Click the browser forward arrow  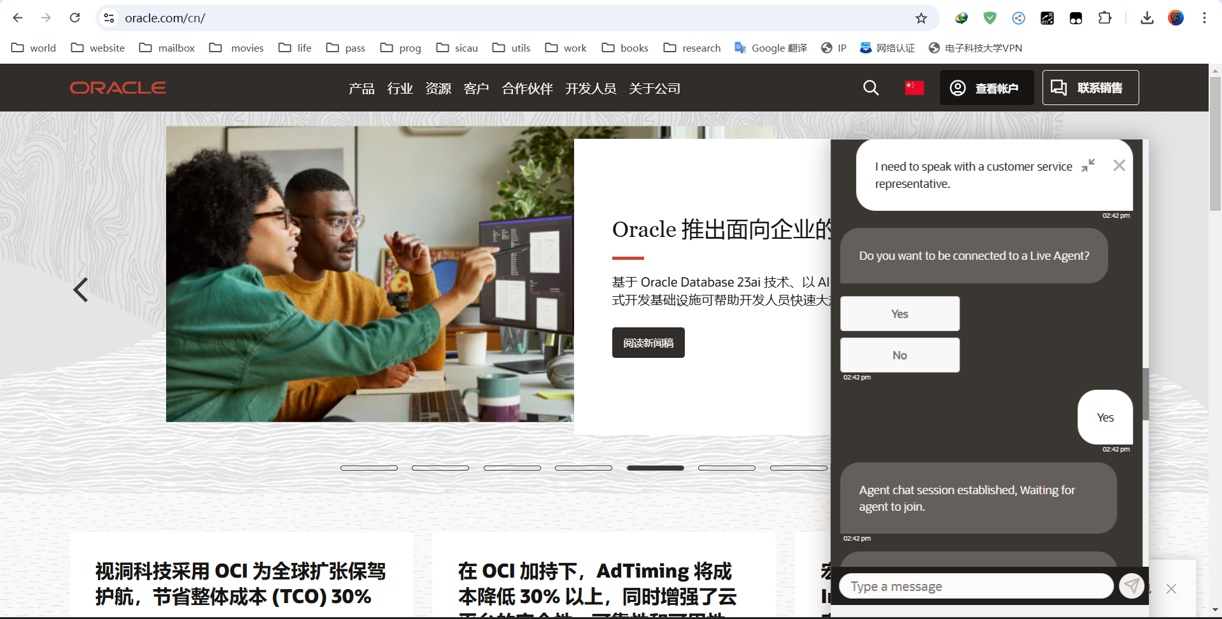click(46, 18)
